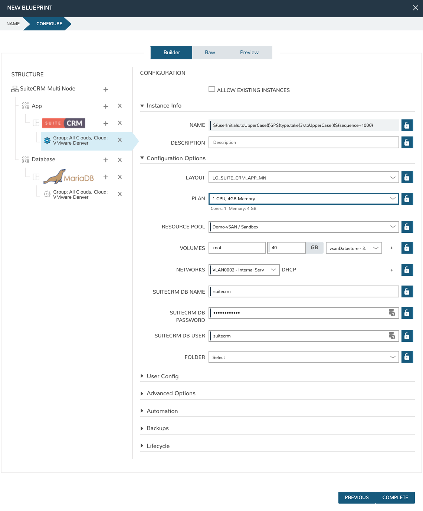This screenshot has height=511, width=423.
Task: Expand the Automation section
Action: point(162,411)
